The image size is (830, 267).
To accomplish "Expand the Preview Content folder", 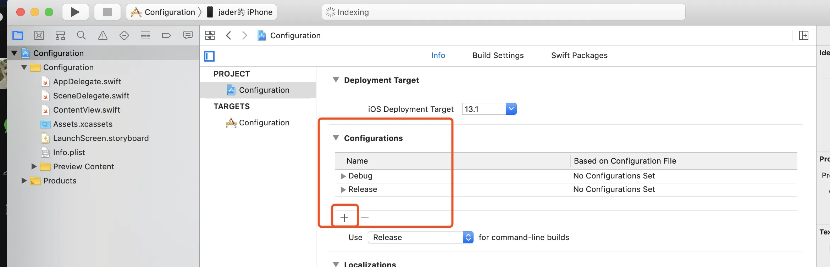I will point(34,166).
